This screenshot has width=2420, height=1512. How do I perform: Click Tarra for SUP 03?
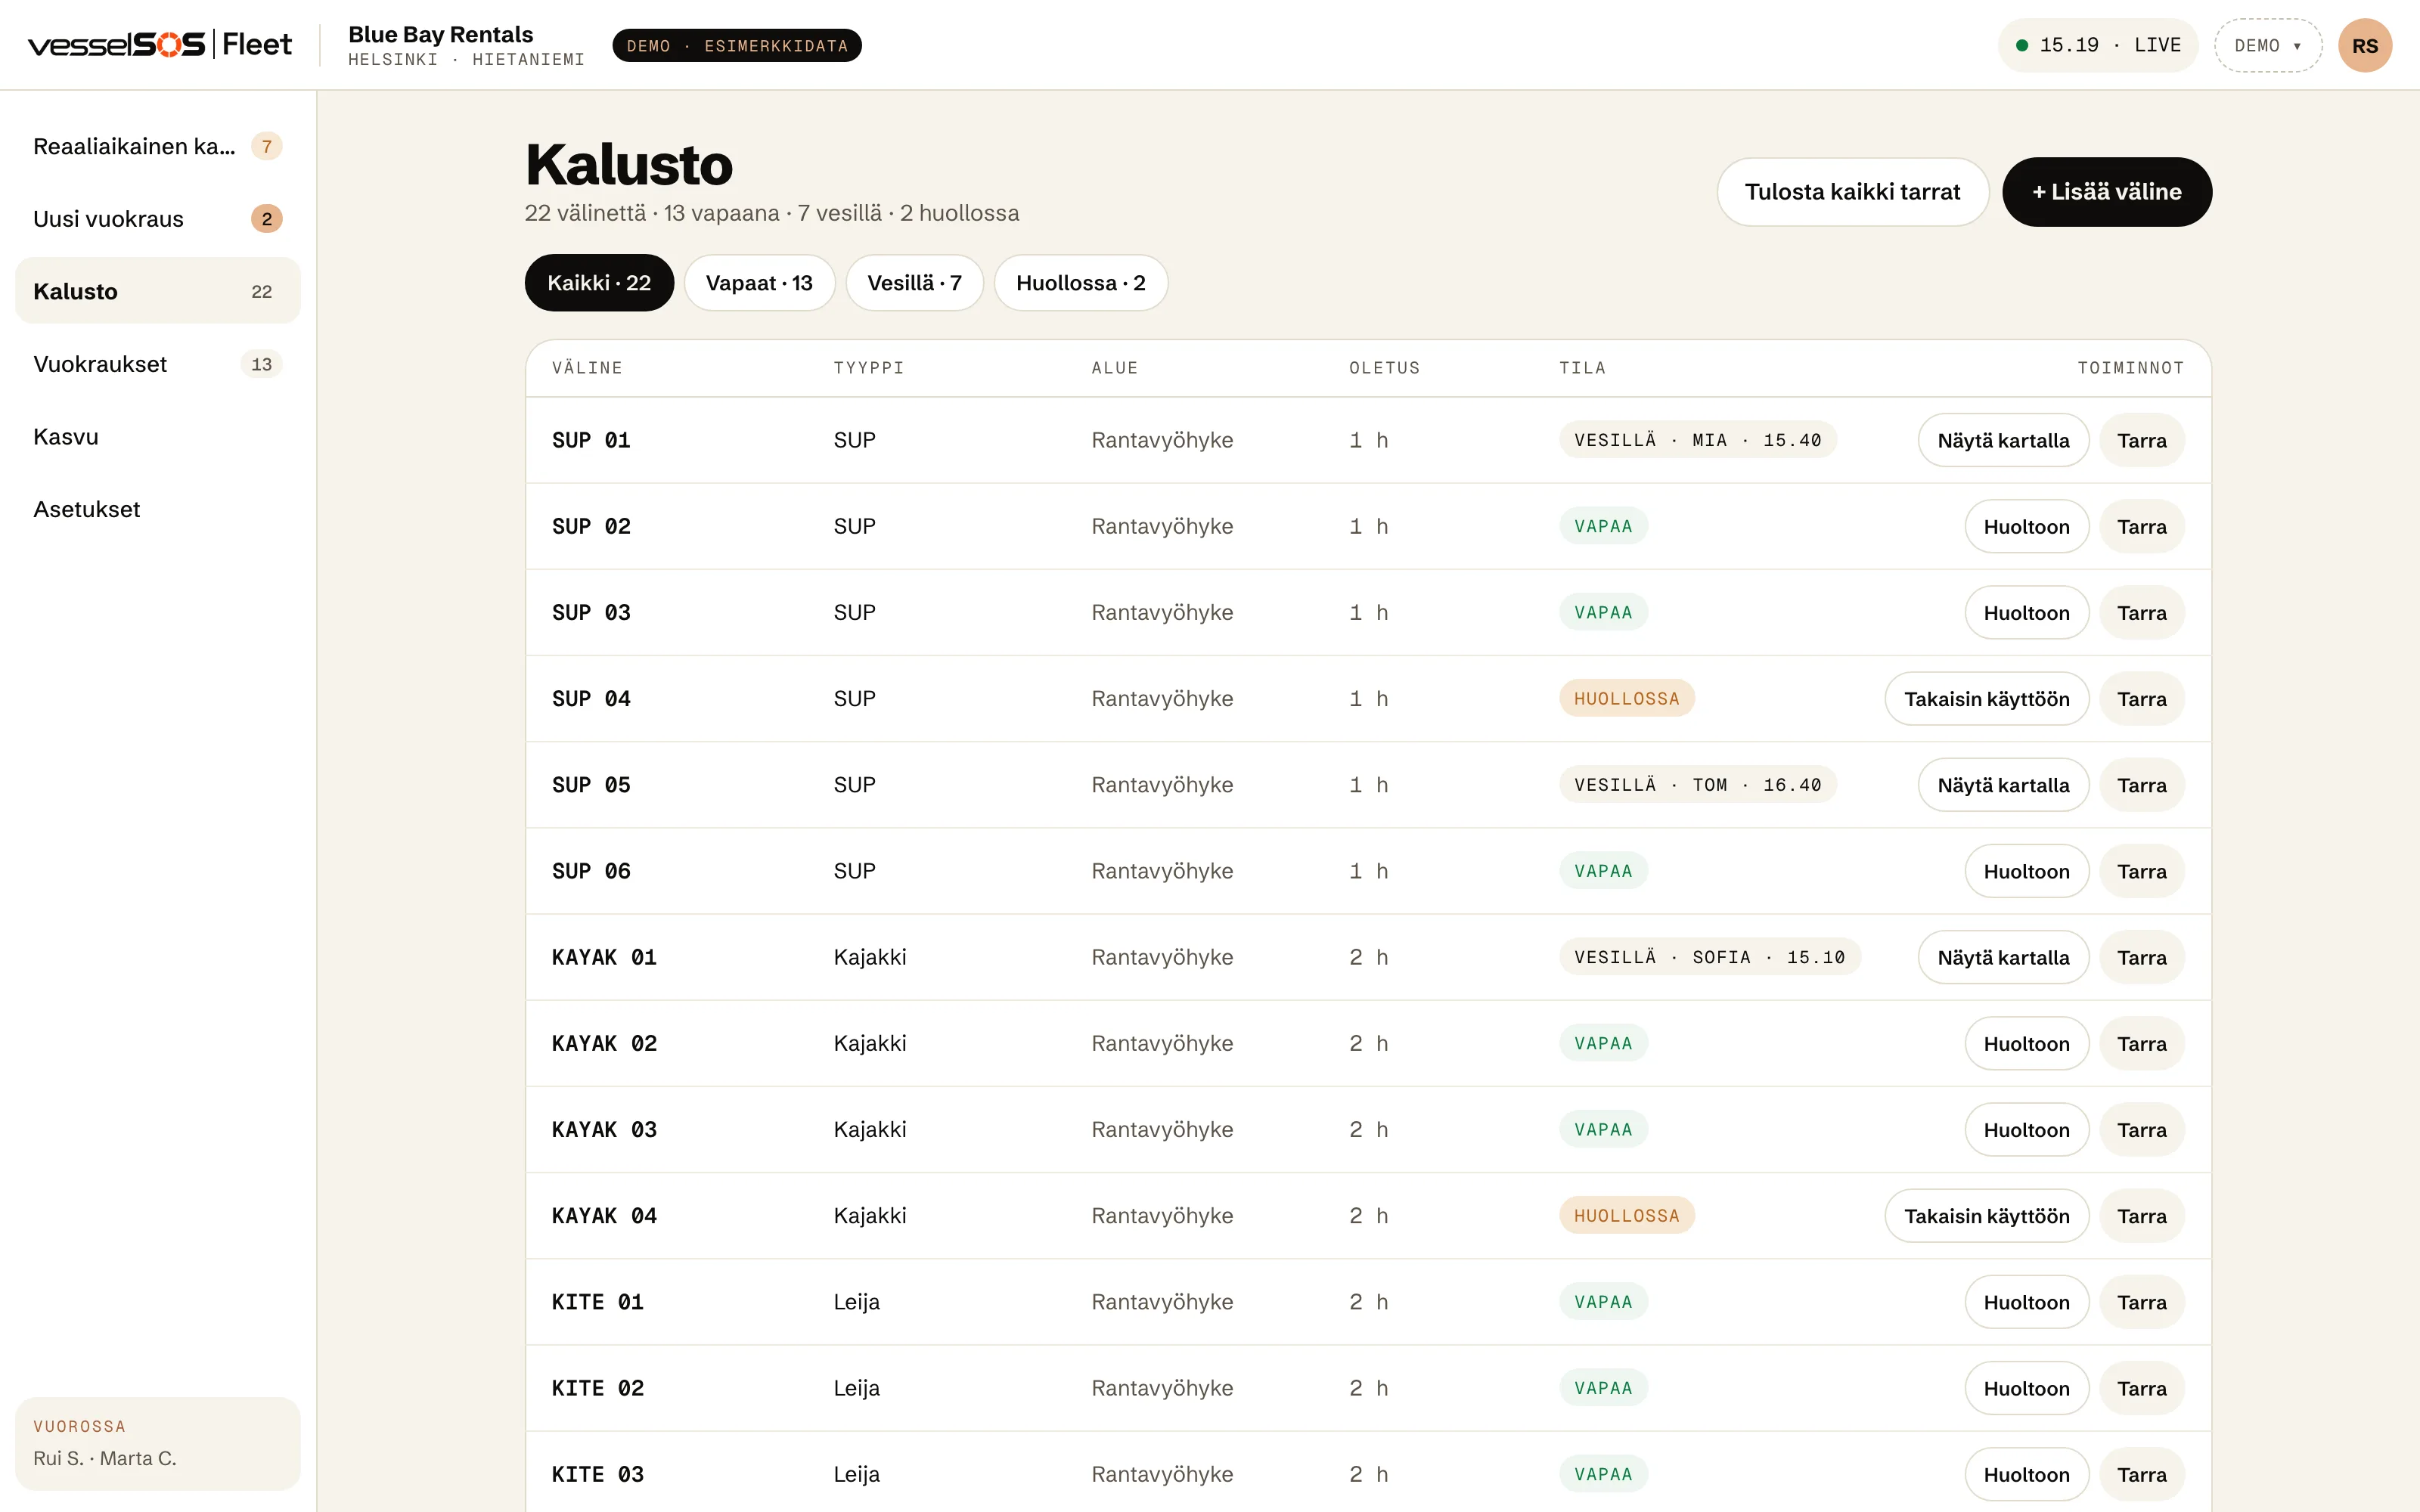point(2141,613)
